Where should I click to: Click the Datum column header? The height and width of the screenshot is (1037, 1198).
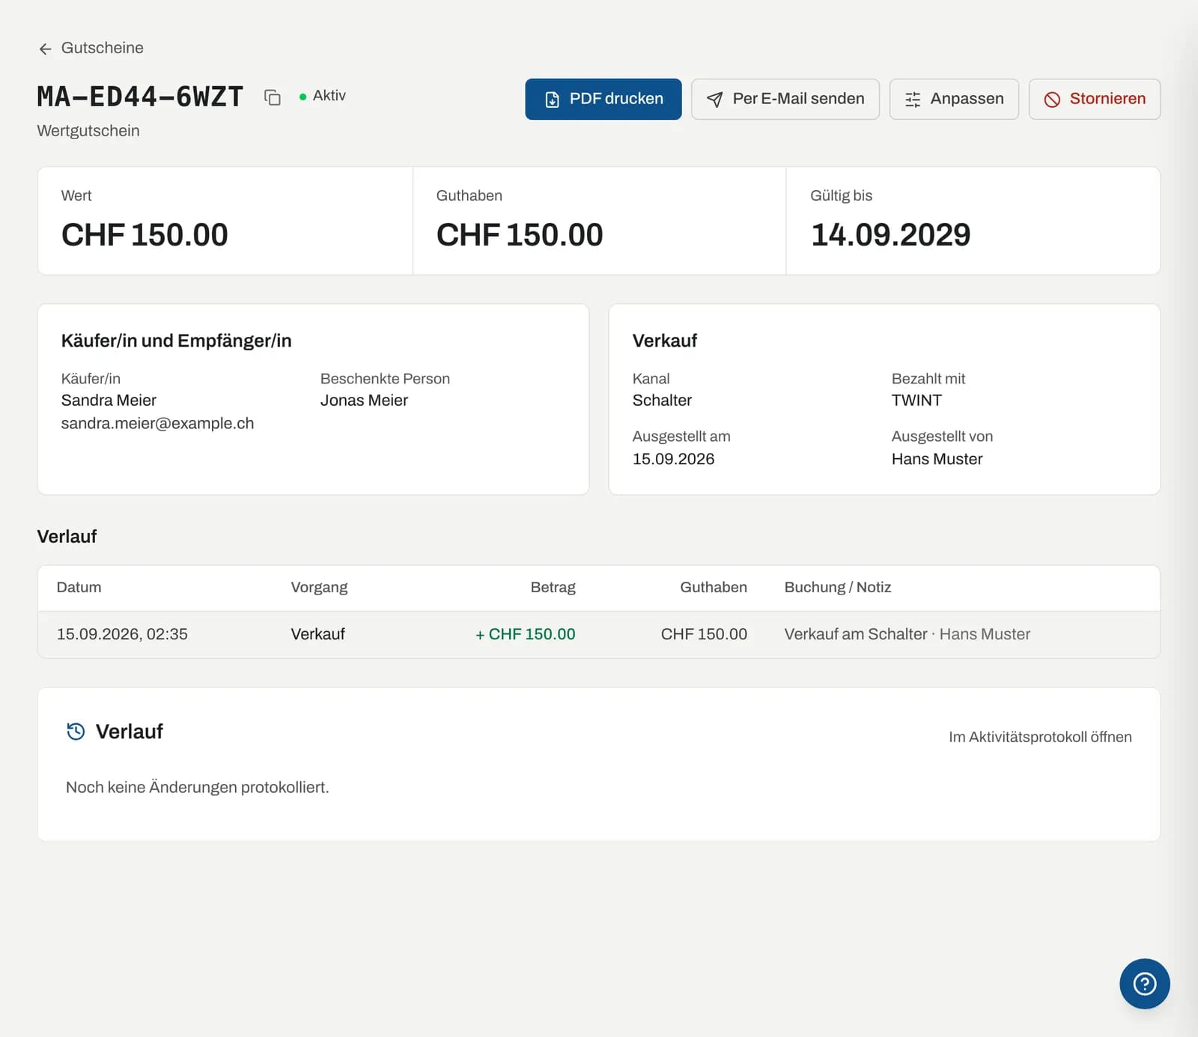(79, 587)
